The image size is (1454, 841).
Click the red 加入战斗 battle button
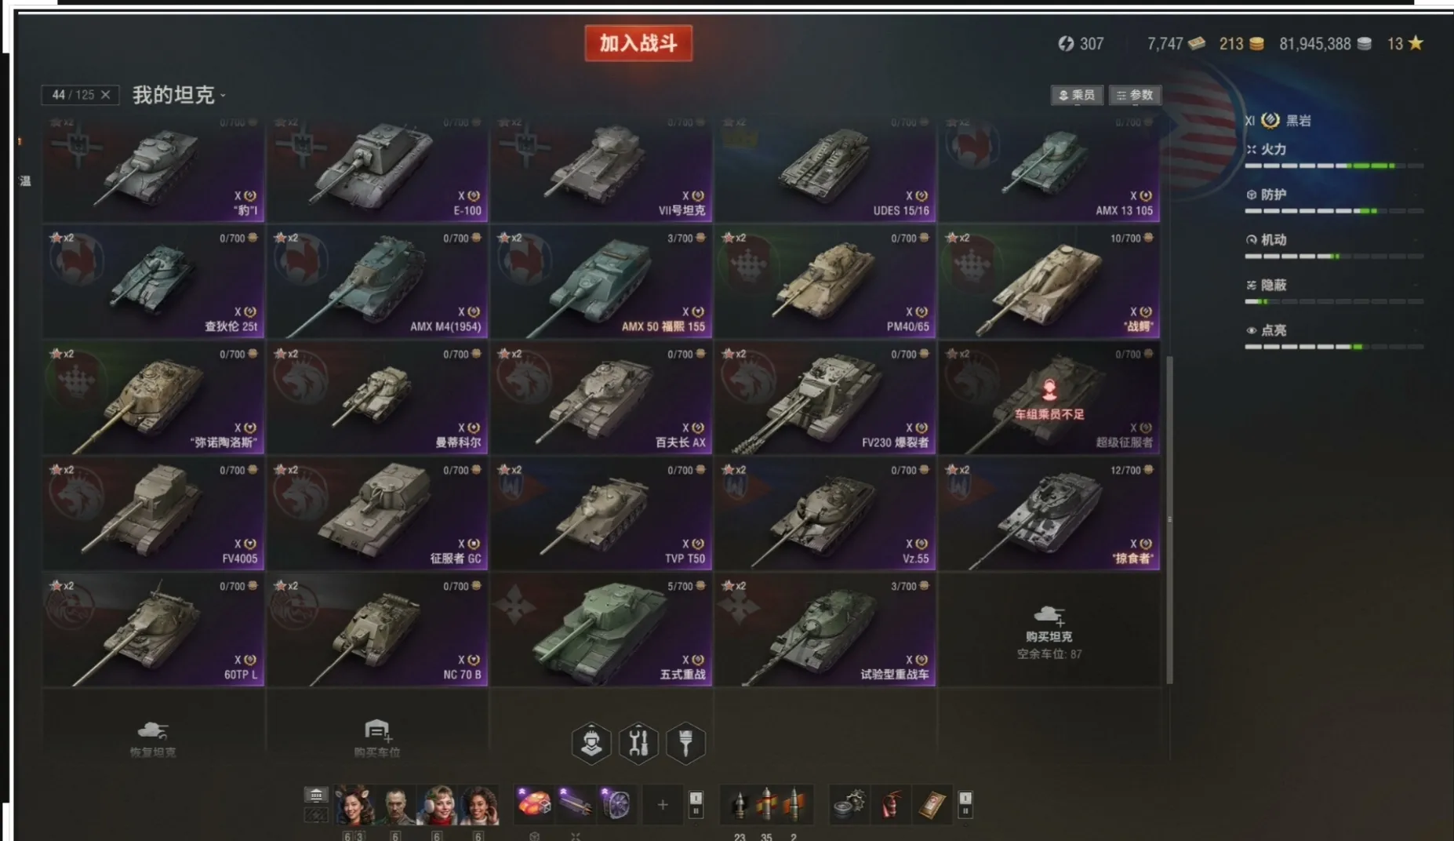[x=638, y=43]
